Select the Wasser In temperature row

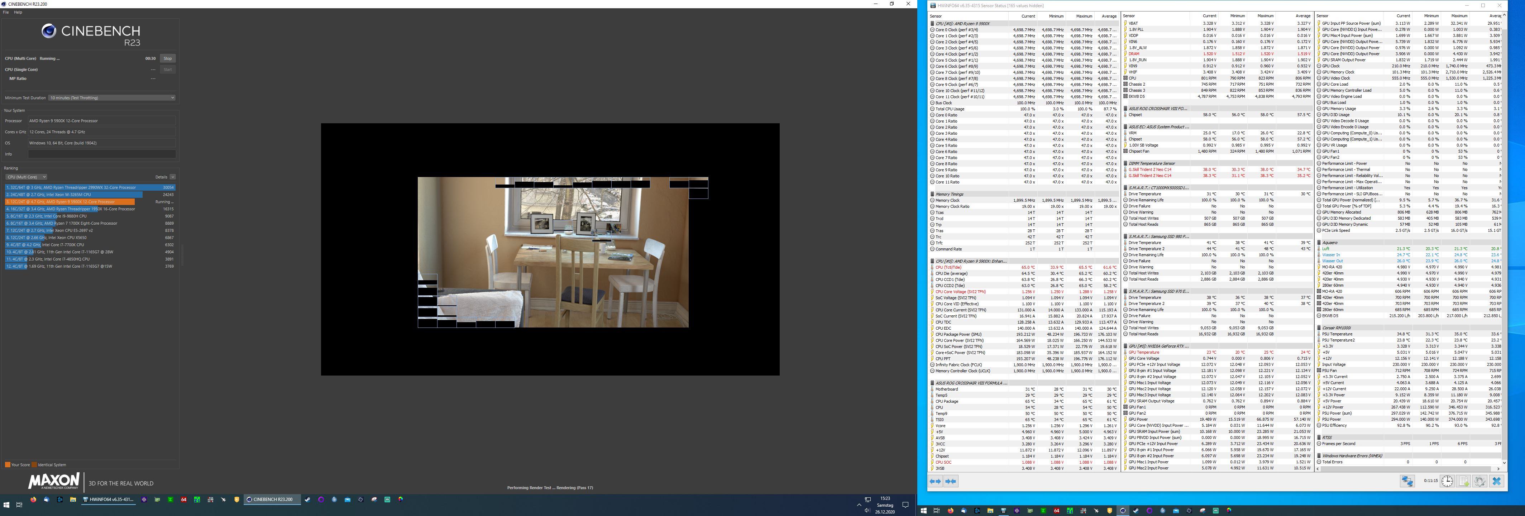pos(1409,255)
